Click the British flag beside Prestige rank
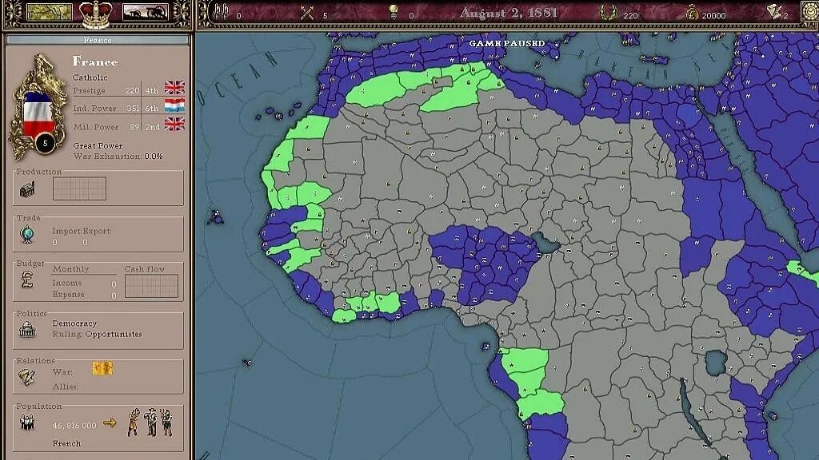819x460 pixels. pos(174,87)
